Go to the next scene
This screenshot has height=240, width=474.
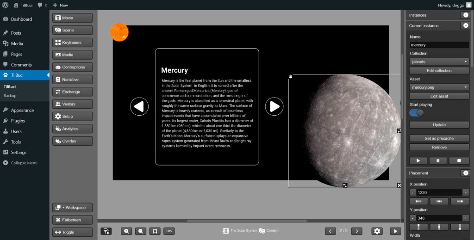[x=356, y=231]
